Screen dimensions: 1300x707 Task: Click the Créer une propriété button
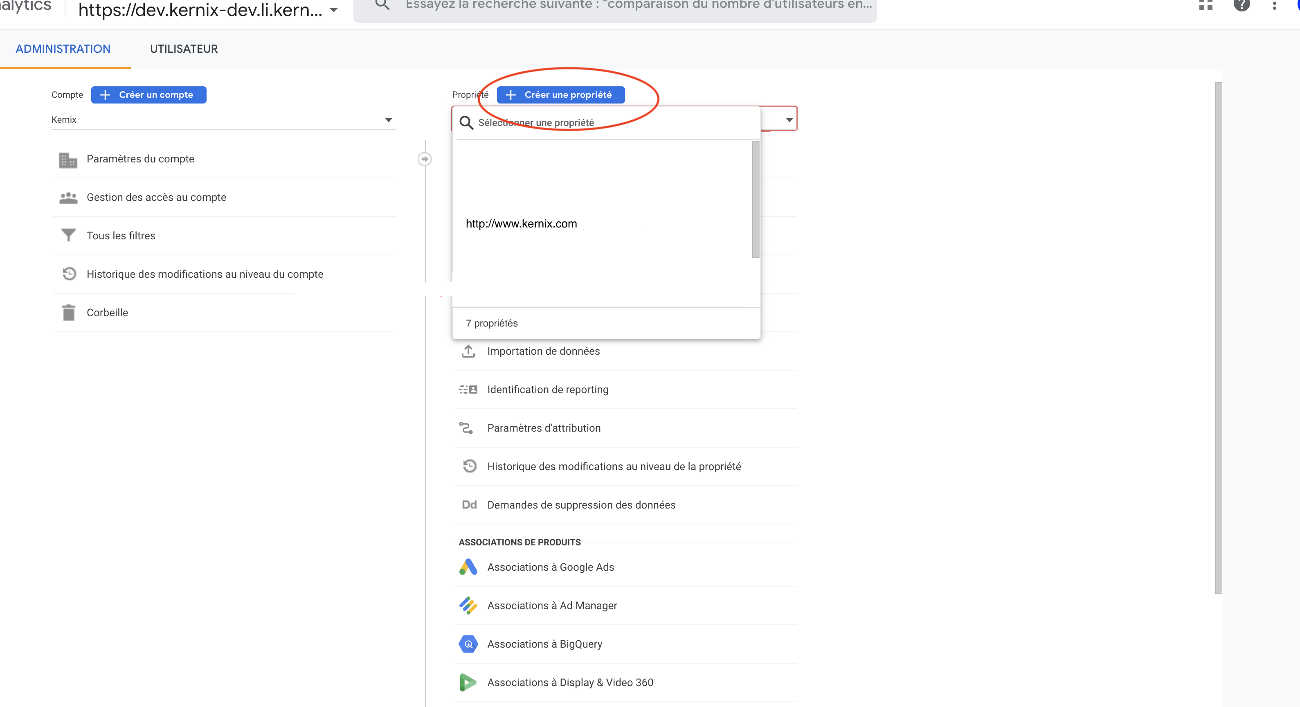[561, 95]
